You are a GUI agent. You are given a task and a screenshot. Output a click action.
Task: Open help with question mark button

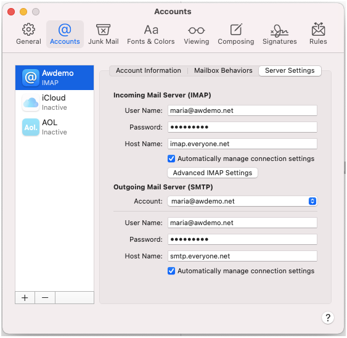click(328, 318)
